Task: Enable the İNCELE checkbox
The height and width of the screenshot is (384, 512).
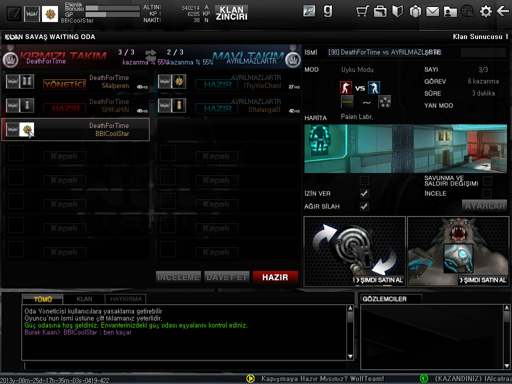Action: click(487, 193)
